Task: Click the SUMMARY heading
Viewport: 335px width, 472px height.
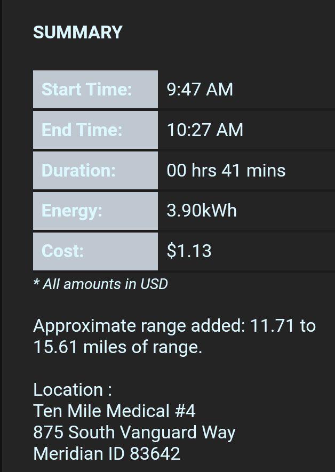Action: pyautogui.click(x=78, y=33)
